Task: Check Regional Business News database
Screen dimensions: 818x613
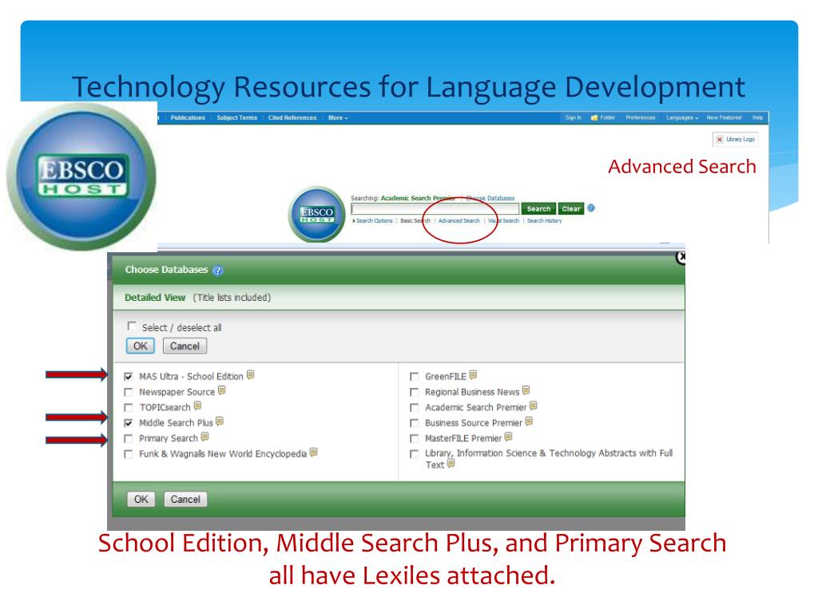Action: pyautogui.click(x=415, y=392)
